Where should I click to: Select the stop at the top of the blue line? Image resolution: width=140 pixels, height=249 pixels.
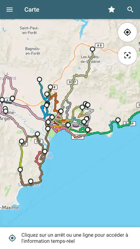pos(39,79)
